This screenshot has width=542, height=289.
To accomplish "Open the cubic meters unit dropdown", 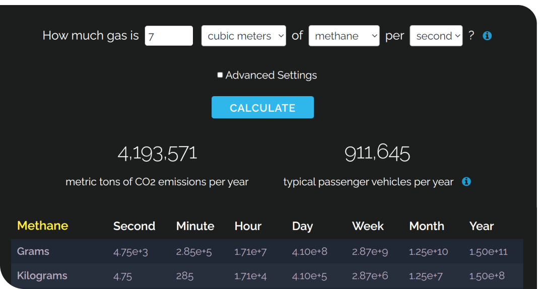I will (x=243, y=36).
